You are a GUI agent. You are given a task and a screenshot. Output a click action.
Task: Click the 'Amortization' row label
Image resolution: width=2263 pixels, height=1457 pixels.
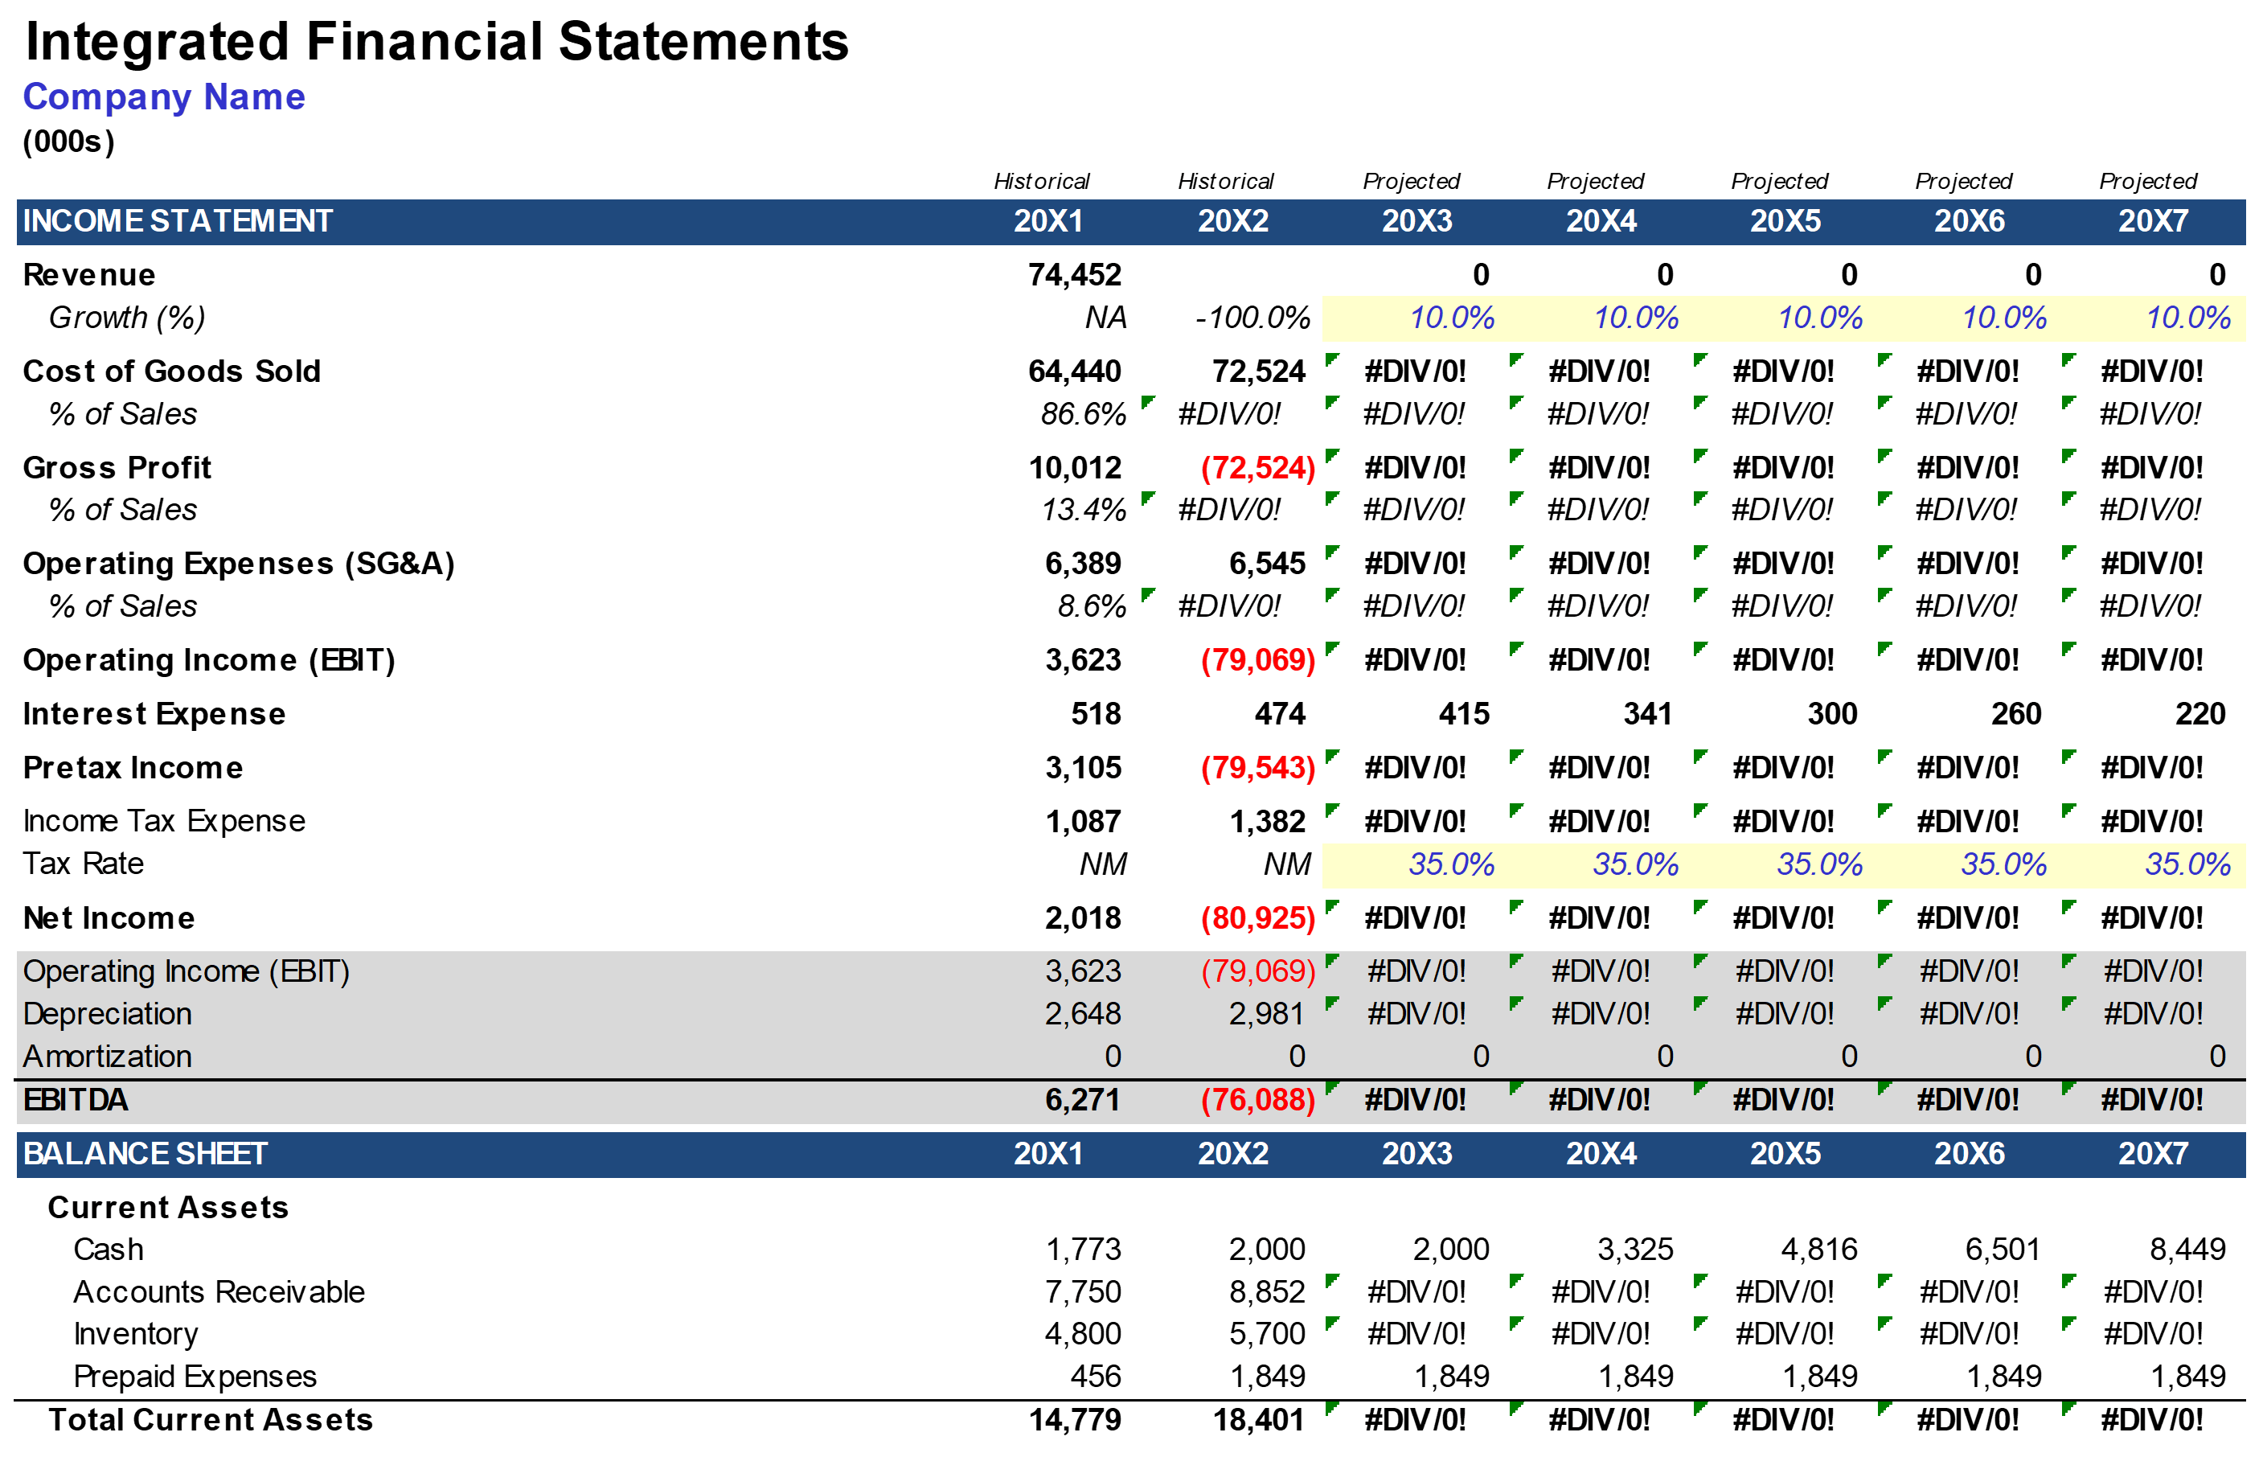(108, 1057)
